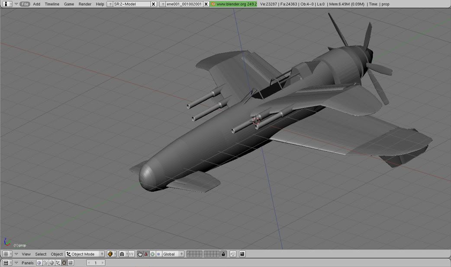451x267 pixels.
Task: Click the SR:2-Model screen name field
Action: pyautogui.click(x=132, y=4)
